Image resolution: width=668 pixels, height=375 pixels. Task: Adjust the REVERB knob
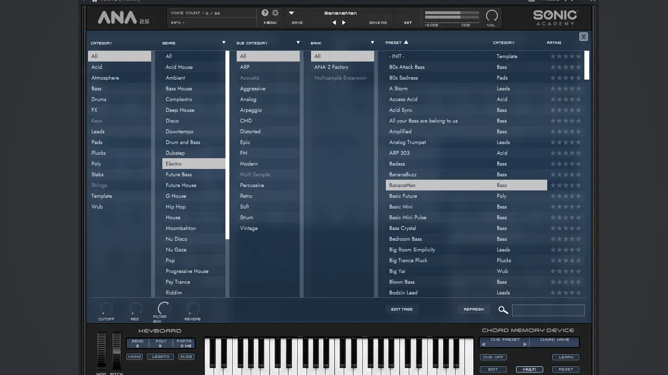coord(193,309)
